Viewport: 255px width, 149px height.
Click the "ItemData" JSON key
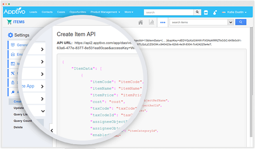(83, 69)
